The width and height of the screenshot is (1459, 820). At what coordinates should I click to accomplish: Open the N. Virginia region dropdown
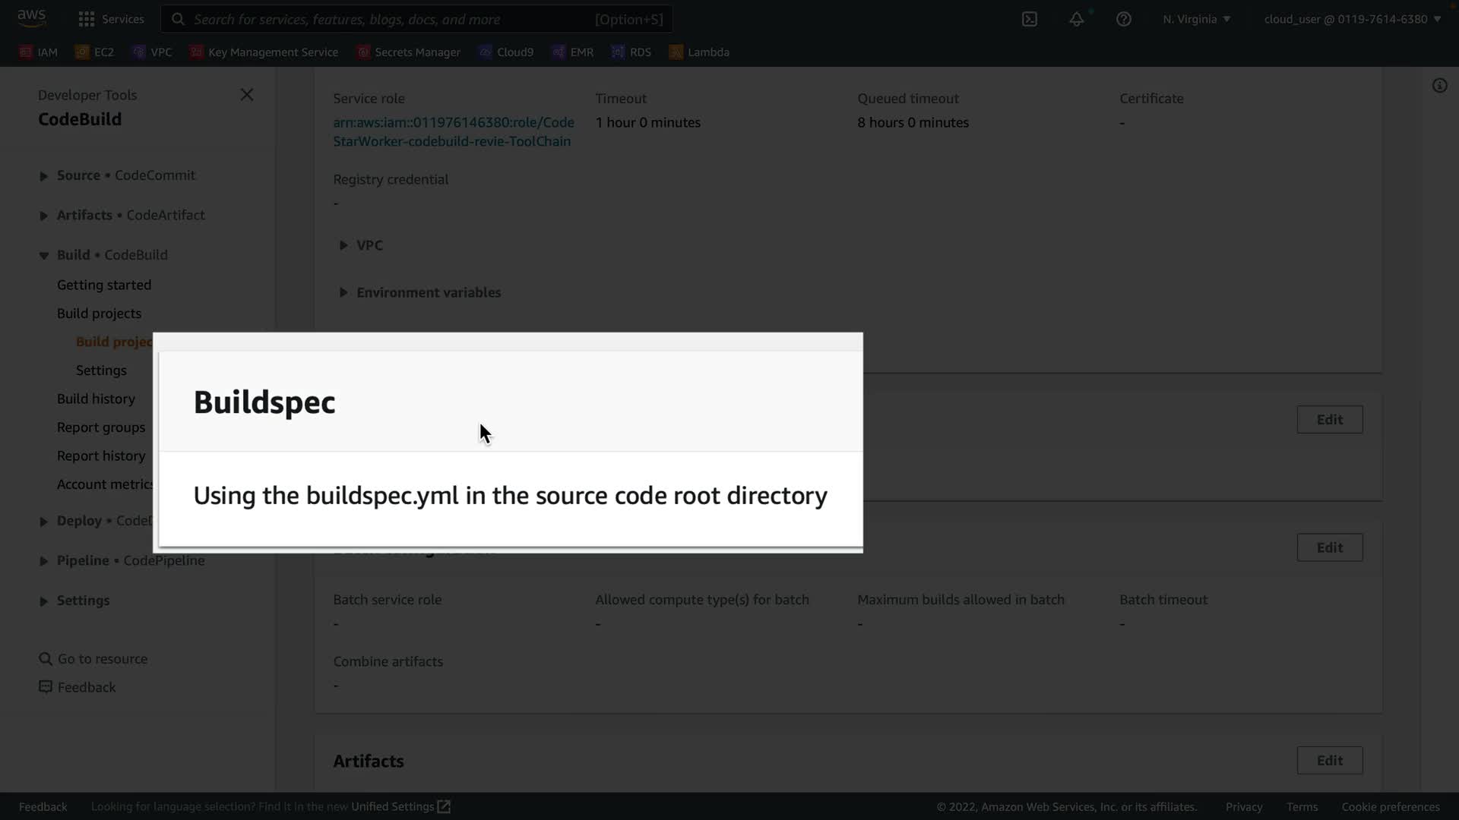(x=1196, y=19)
